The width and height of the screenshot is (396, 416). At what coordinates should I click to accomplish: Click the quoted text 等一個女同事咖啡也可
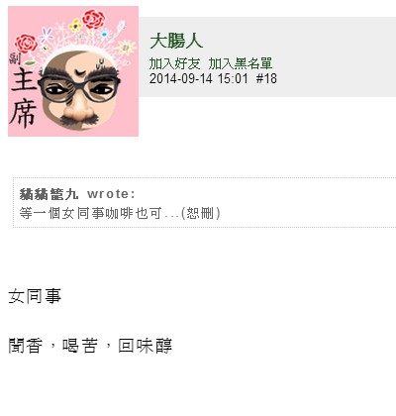[x=91, y=213]
